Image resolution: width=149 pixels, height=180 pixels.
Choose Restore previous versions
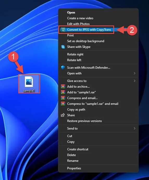[x=98, y=121]
